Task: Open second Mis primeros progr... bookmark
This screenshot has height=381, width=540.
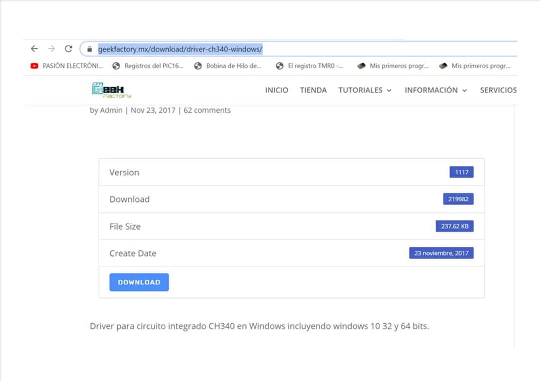Action: coord(475,66)
